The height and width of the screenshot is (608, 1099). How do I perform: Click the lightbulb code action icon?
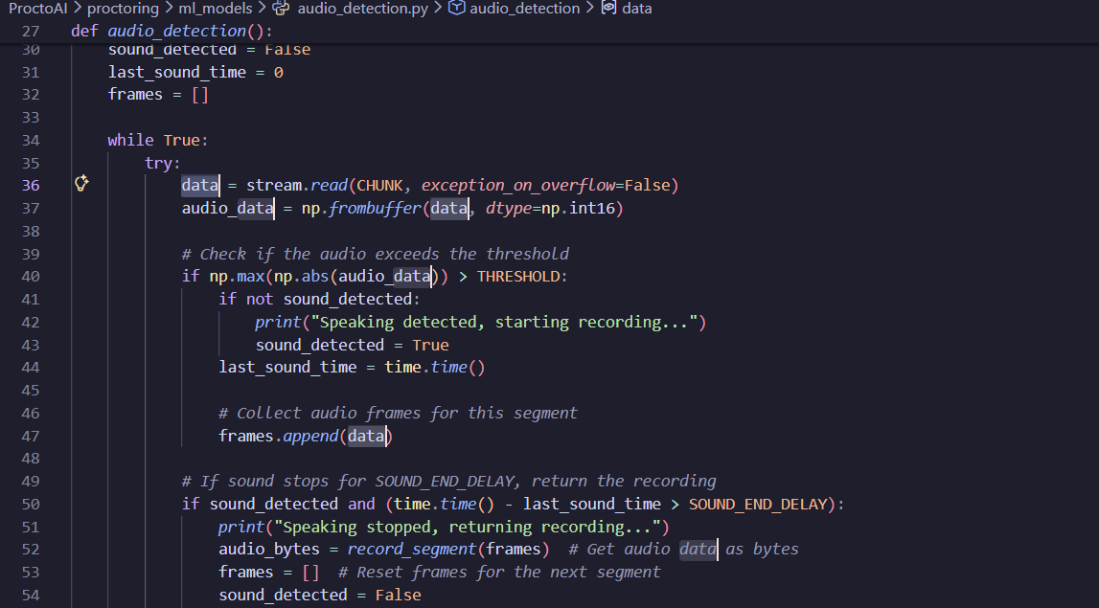[81, 184]
